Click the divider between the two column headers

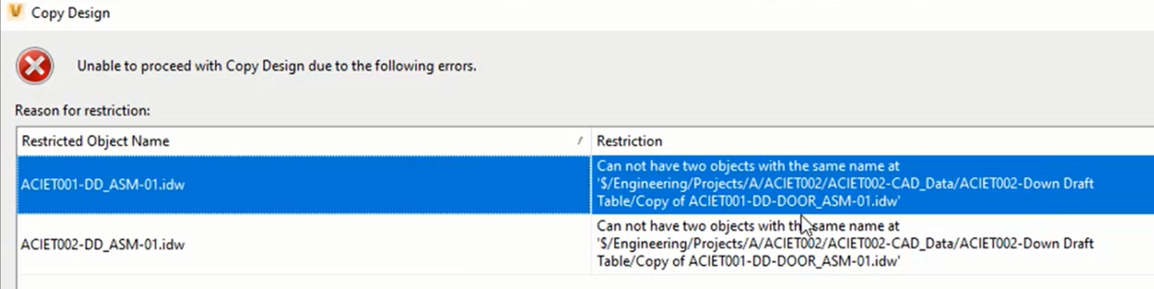point(591,141)
